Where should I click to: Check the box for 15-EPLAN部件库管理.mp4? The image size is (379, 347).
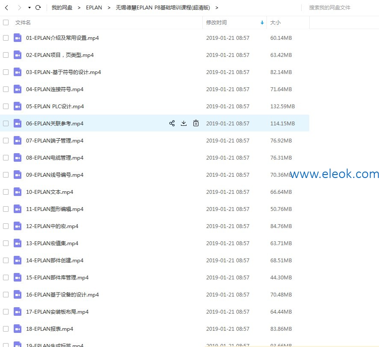(6, 278)
